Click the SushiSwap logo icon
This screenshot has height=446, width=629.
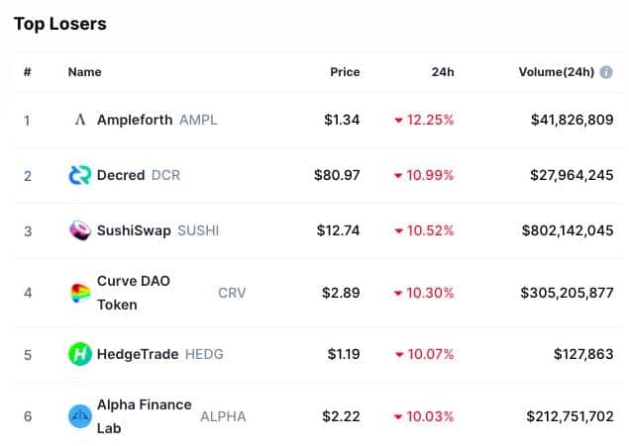[80, 230]
